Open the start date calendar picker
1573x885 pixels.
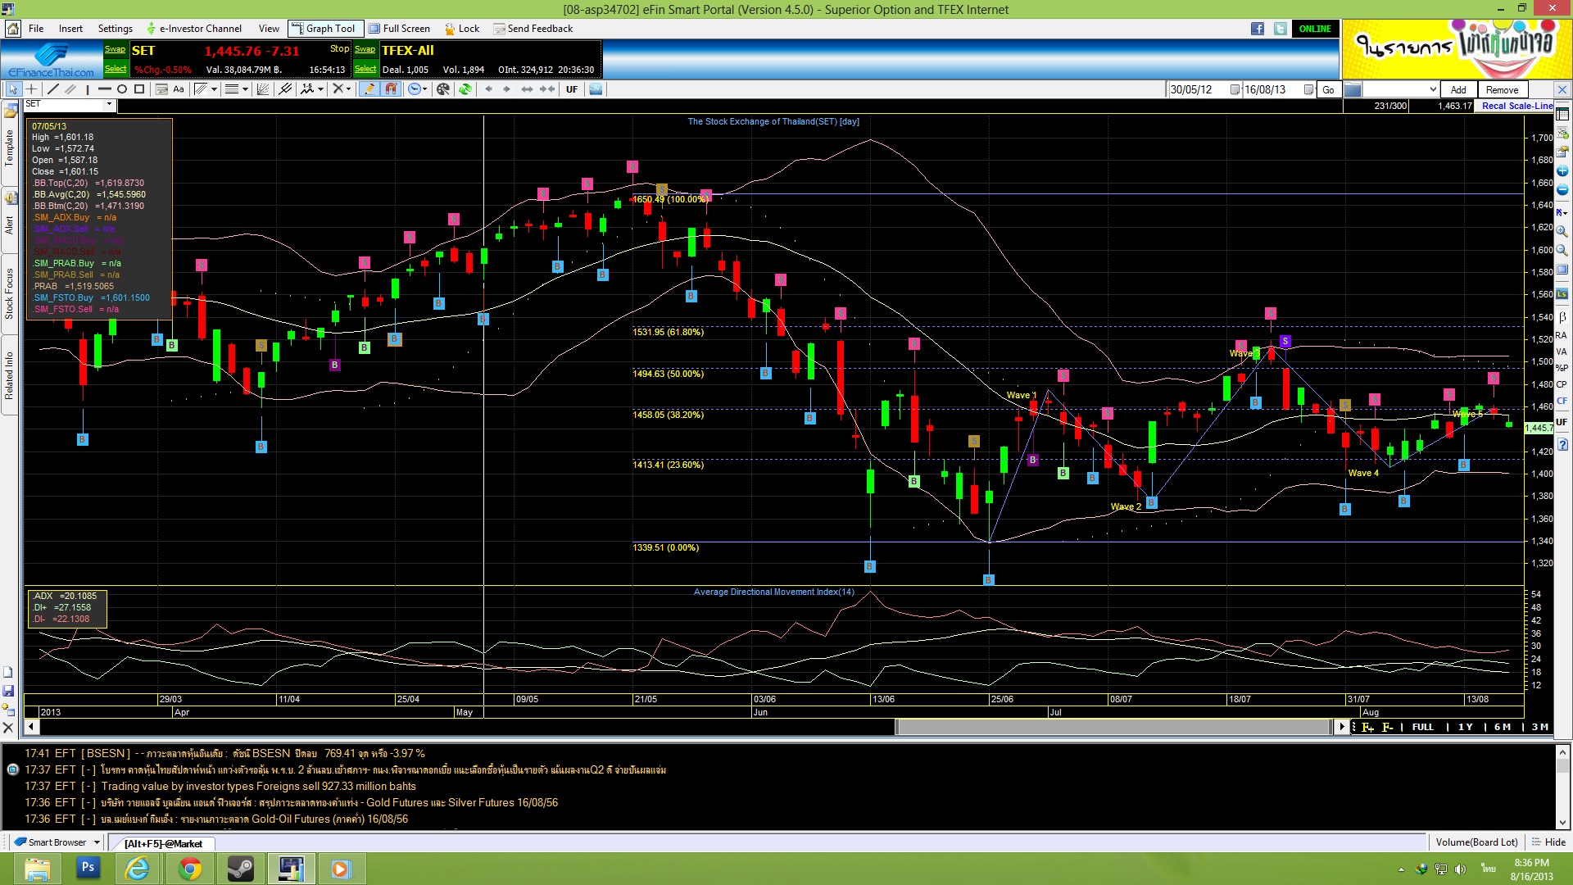tap(1235, 90)
